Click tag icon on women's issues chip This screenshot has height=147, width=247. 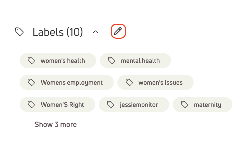click(x=129, y=82)
